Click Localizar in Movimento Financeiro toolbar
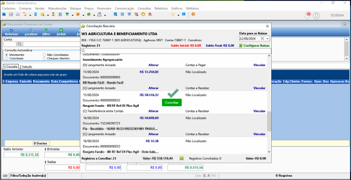This screenshot has width=351, height=180. 31,32
